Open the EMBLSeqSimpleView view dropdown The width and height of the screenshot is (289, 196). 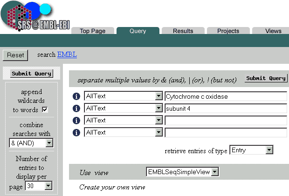(182, 172)
